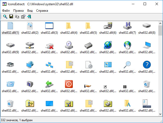Select the folder icon shell32.dll(4)

click(x=69, y=26)
